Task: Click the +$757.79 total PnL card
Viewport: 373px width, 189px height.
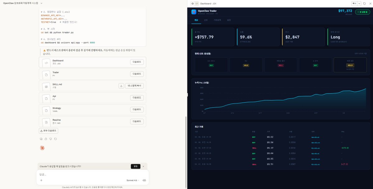Action: [213, 37]
